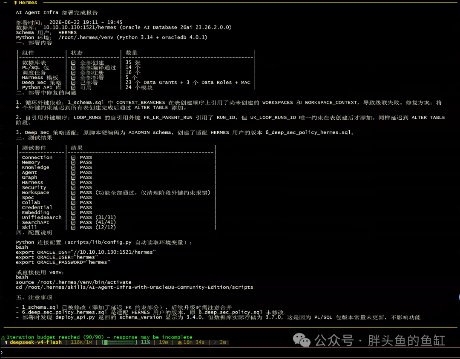Image resolution: width=460 pixels, height=359 pixels.
Task: Click the export ORACLE_DSN line
Action: tap(86, 252)
